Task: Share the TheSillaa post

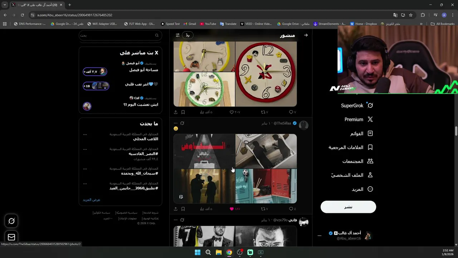Action: [176, 209]
